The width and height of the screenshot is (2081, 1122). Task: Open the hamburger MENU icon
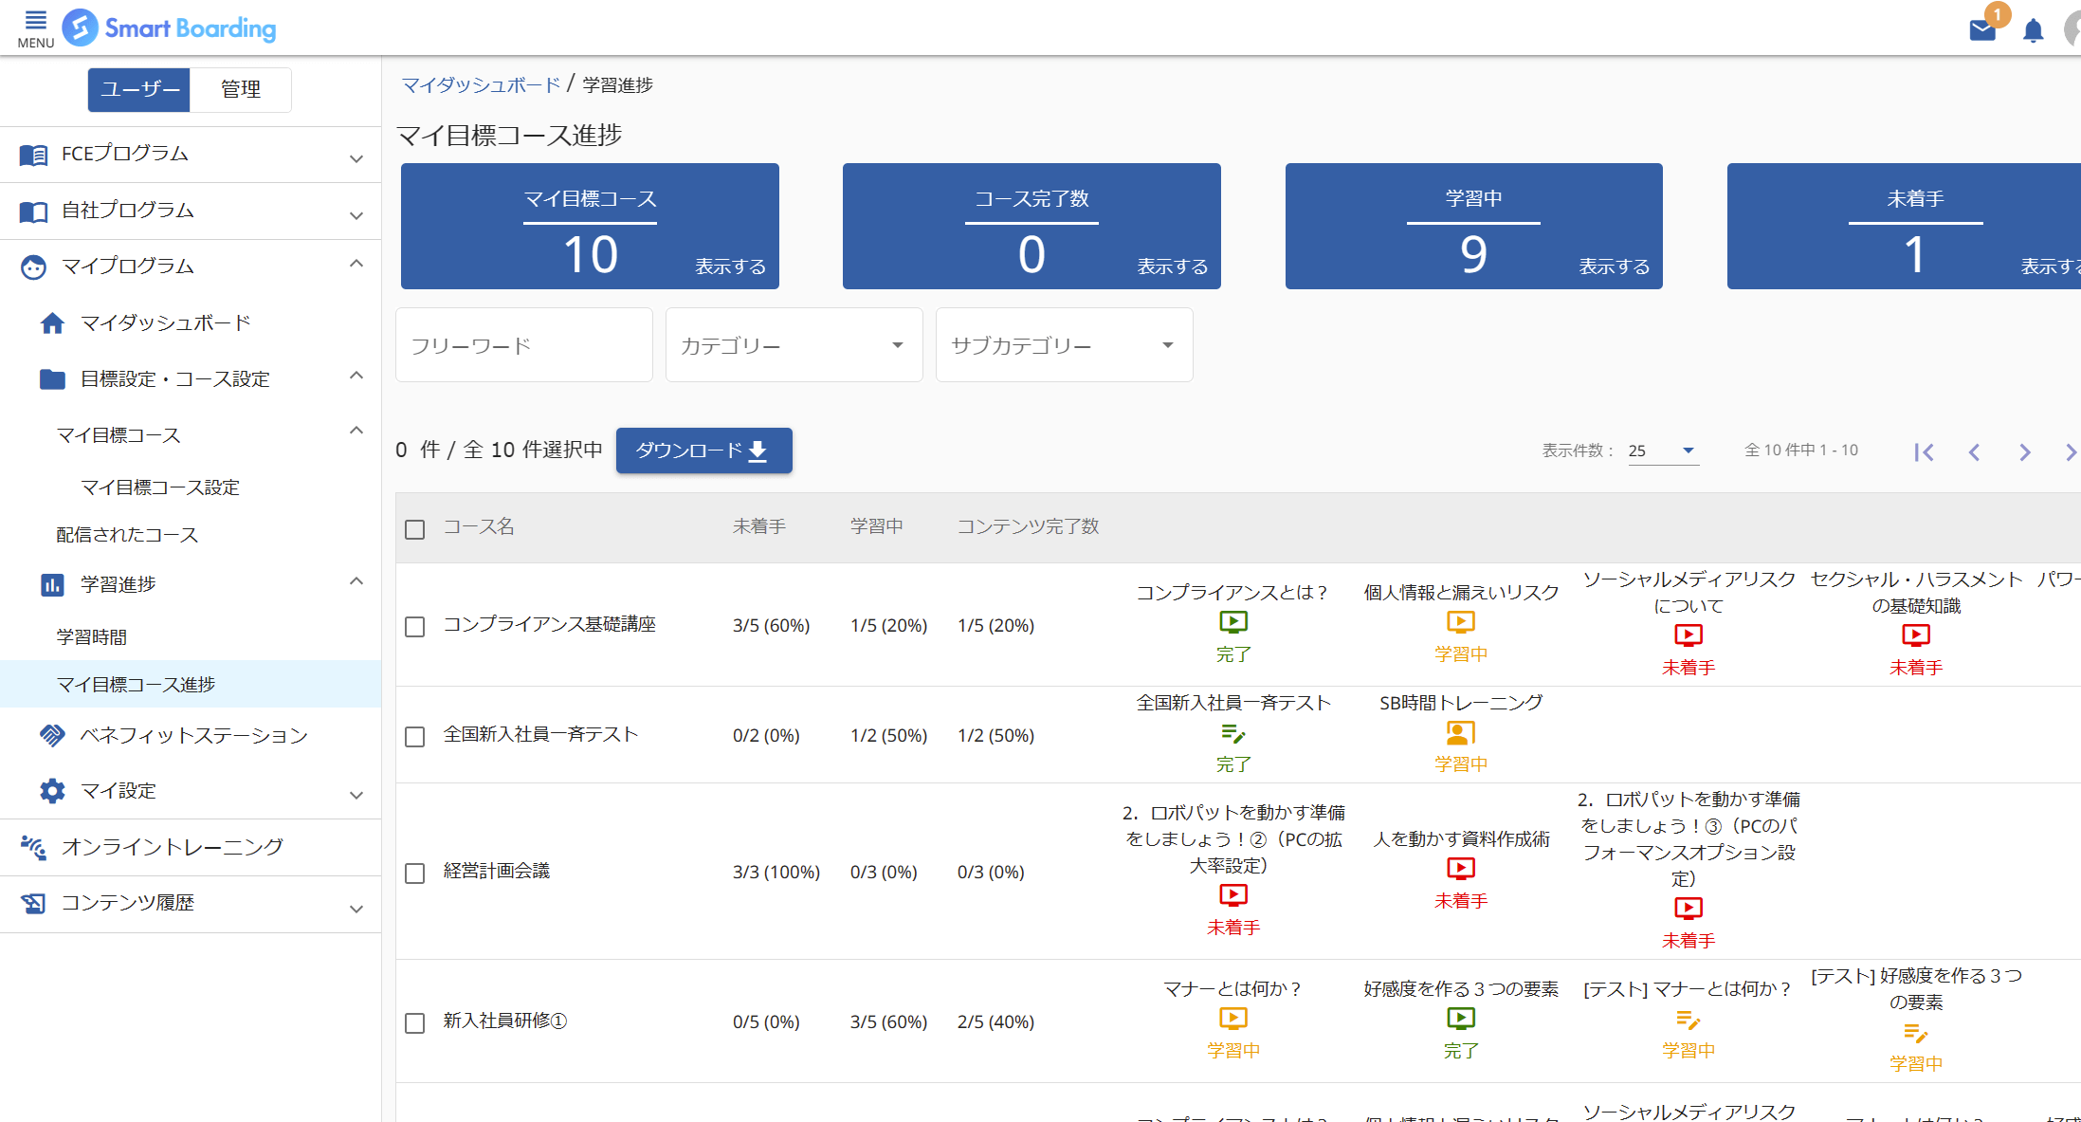35,28
